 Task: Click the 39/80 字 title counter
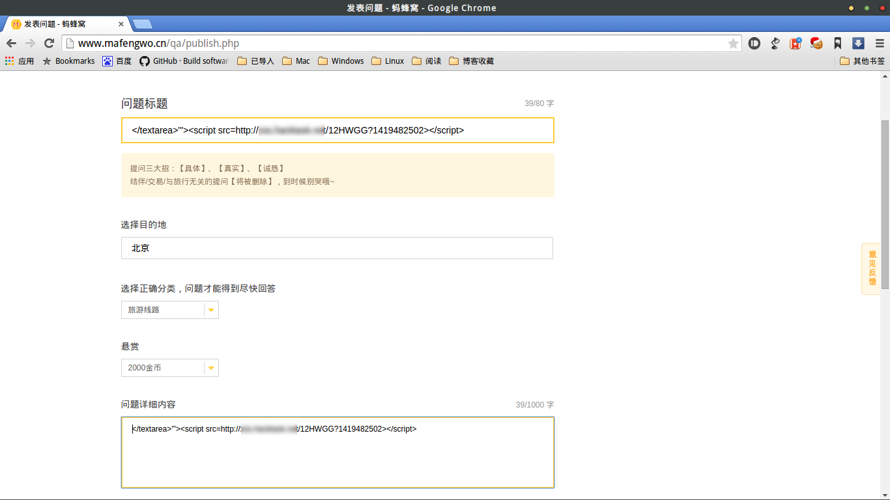[x=539, y=104]
